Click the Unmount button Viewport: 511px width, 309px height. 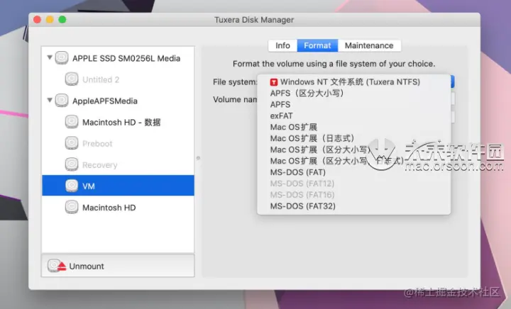click(x=118, y=266)
